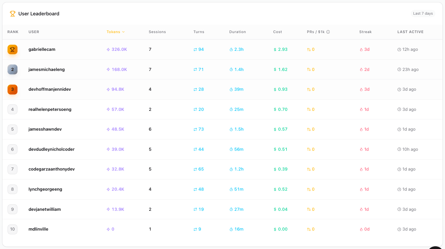The width and height of the screenshot is (445, 249).
Task: Open the Last 7 days filter
Action: pos(423,14)
